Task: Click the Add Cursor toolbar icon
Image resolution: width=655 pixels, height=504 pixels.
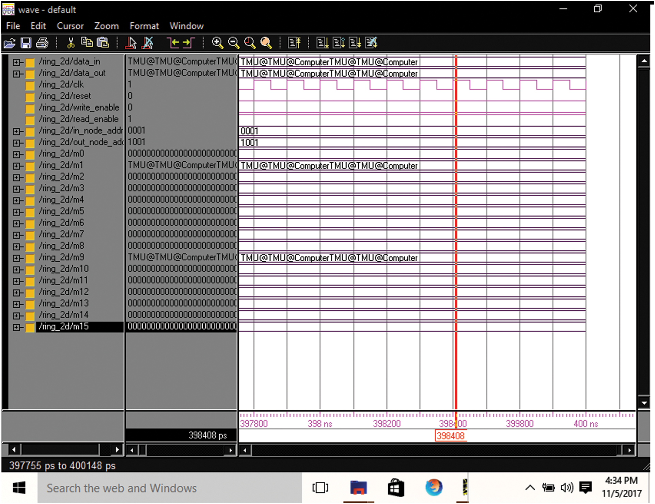Action: tap(131, 43)
